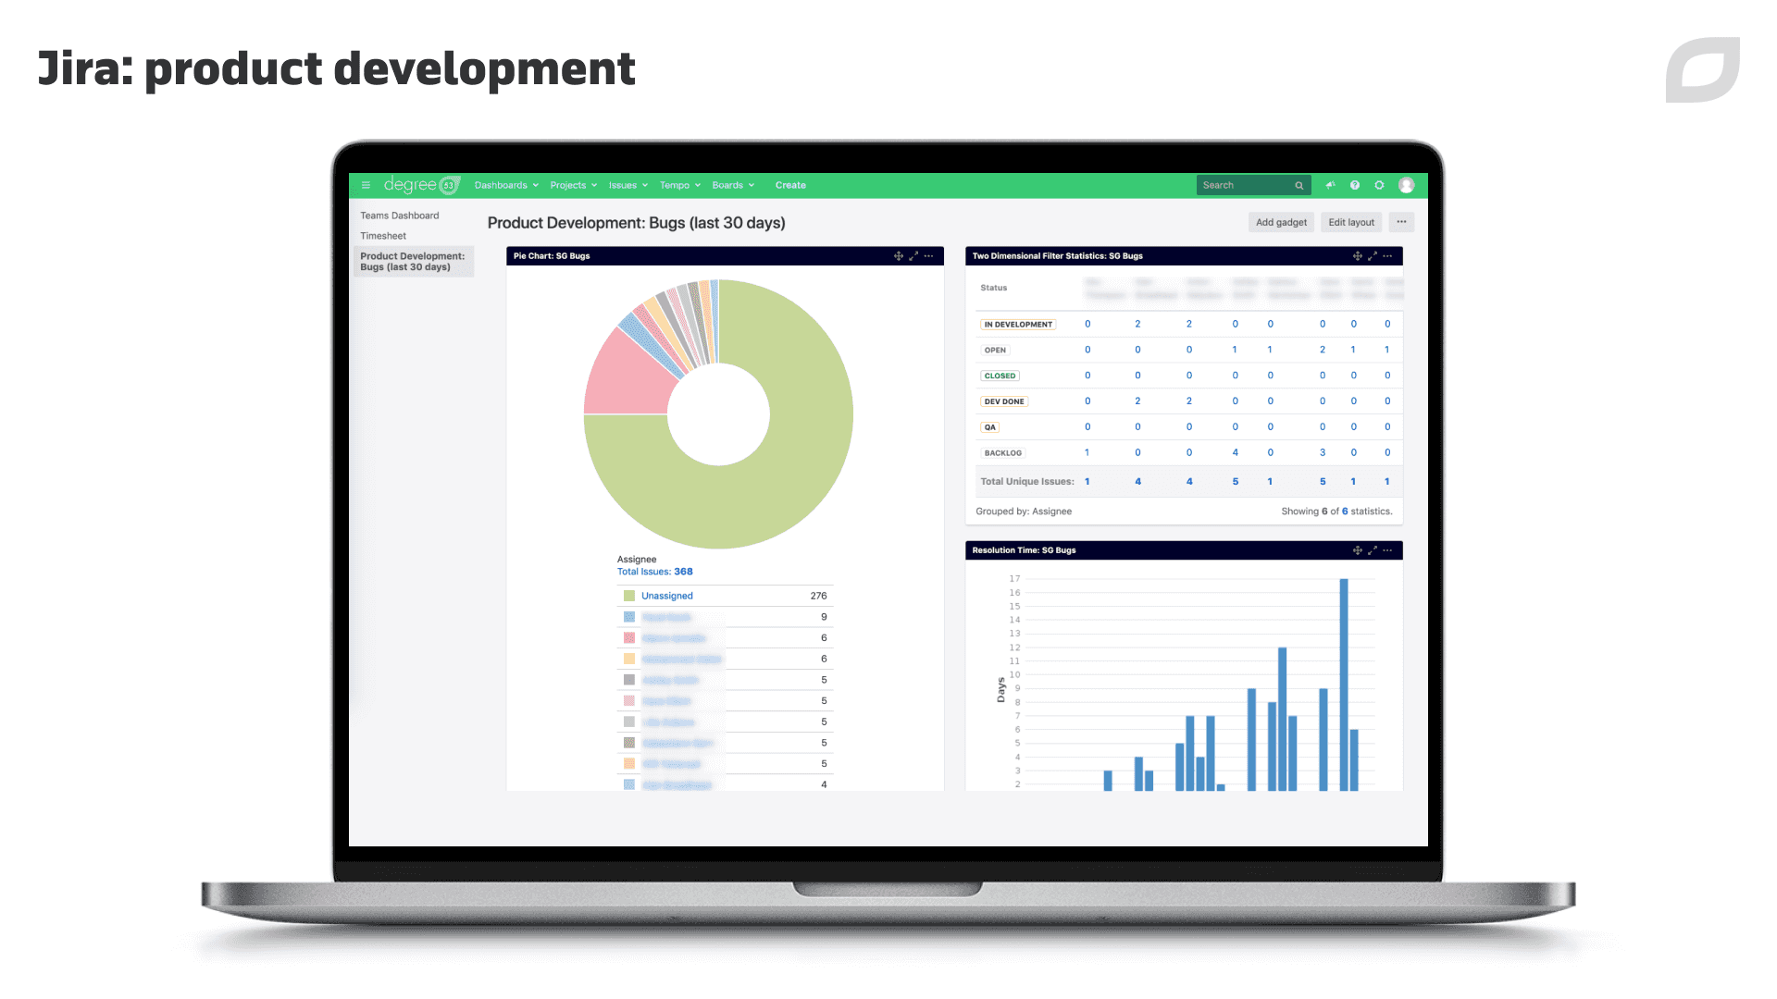This screenshot has width=1777, height=999.
Task: Click the tallest bar in Resolution Time chart
Action: tap(1344, 684)
